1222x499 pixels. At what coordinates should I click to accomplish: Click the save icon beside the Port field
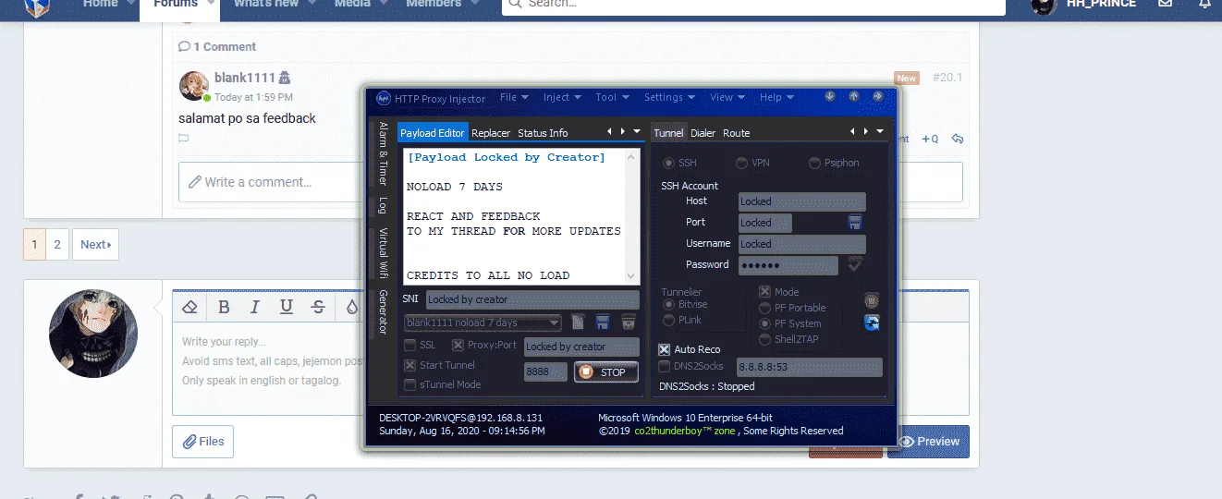855,223
